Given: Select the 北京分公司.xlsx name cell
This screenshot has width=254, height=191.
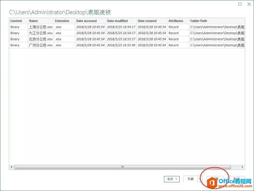Looking at the screenshot, I should (41, 39).
